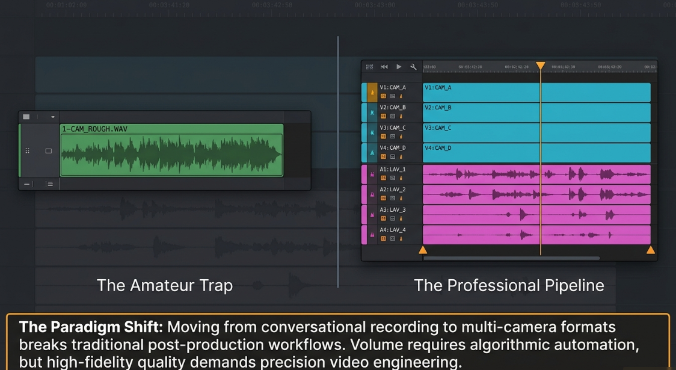Viewport: 676px width, 370px height.
Task: Click the grid snap icon in timeline toolbar
Action: tap(369, 67)
